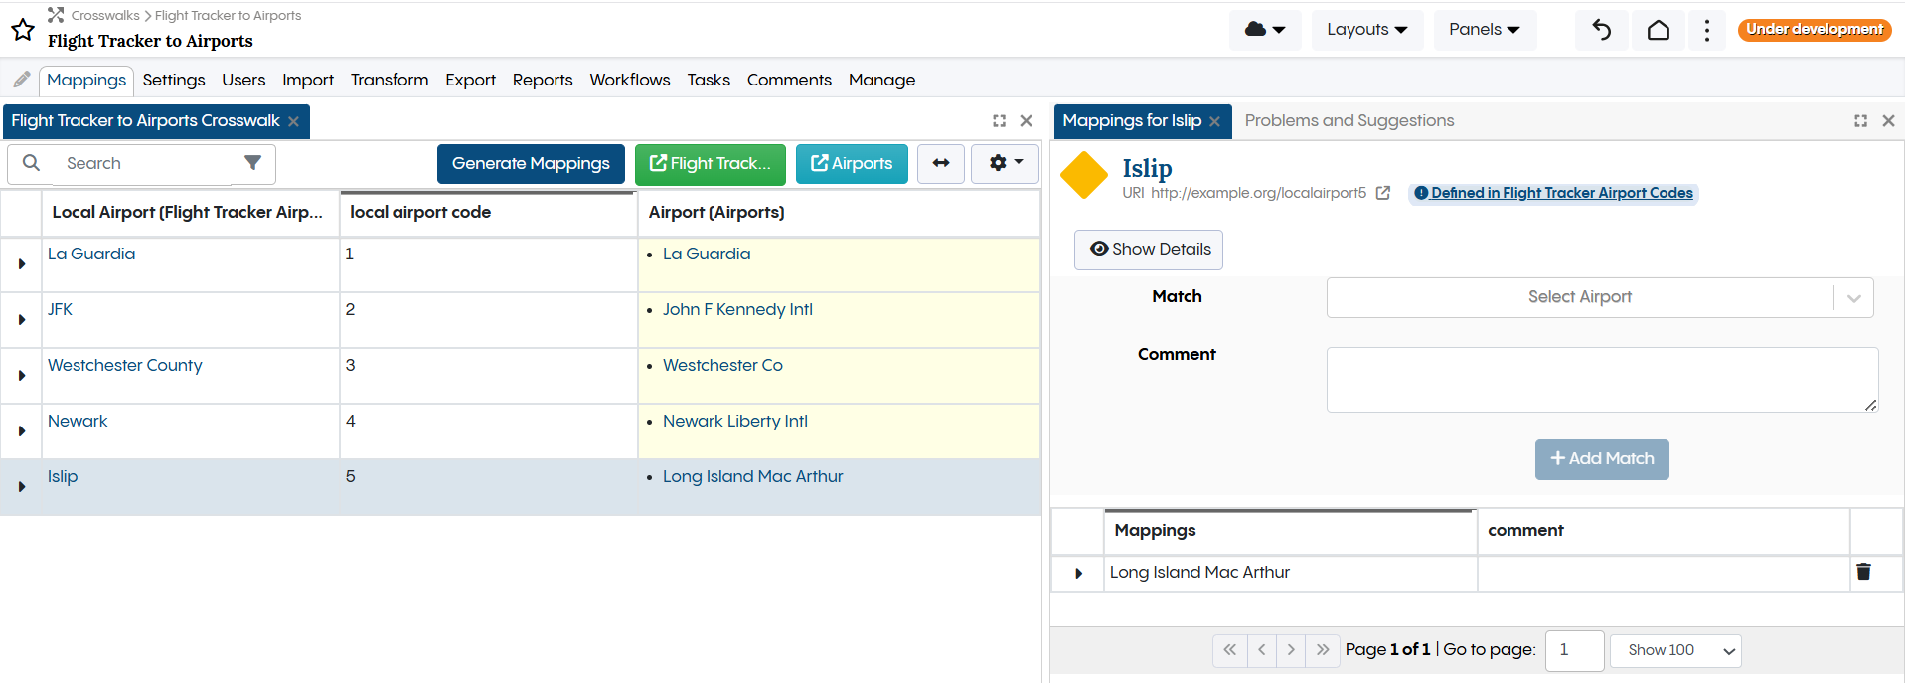Open the three-dot more options menu
1905x683 pixels.
1707,30
